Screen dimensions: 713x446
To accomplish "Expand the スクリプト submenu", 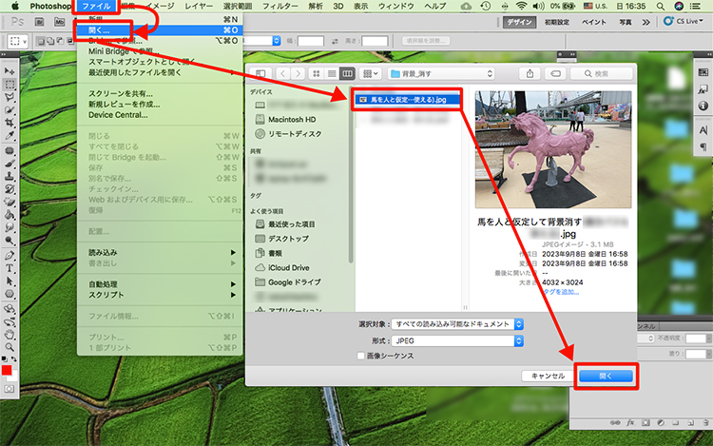I will [x=162, y=295].
